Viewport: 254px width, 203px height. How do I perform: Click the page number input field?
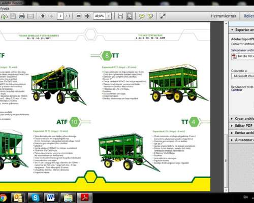point(60,16)
